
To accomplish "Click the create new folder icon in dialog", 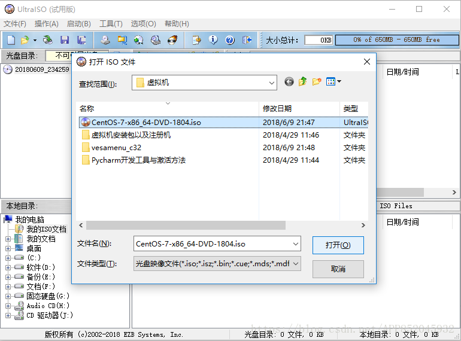I will (x=317, y=81).
